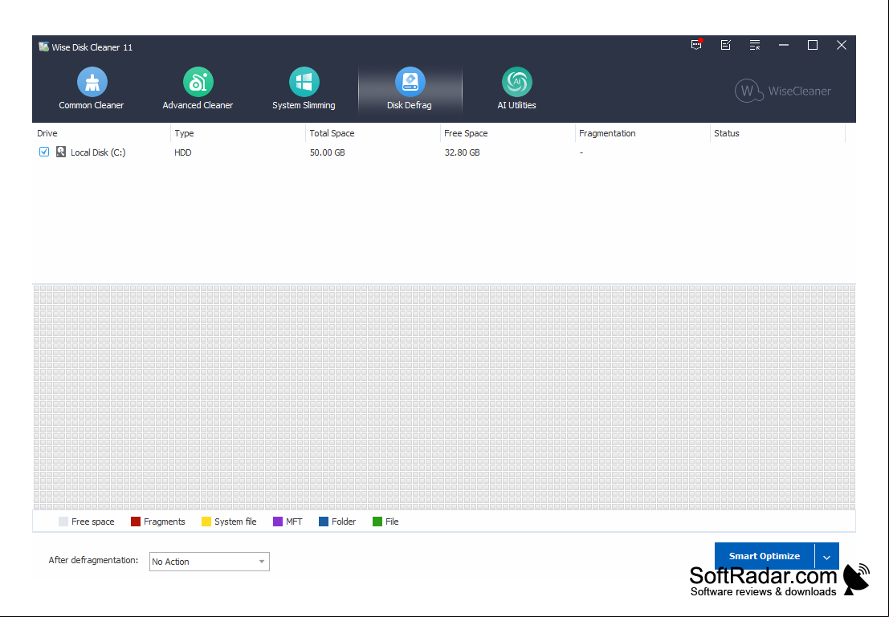This screenshot has width=889, height=617.
Task: Click the purple MFT legend swatch
Action: click(278, 522)
